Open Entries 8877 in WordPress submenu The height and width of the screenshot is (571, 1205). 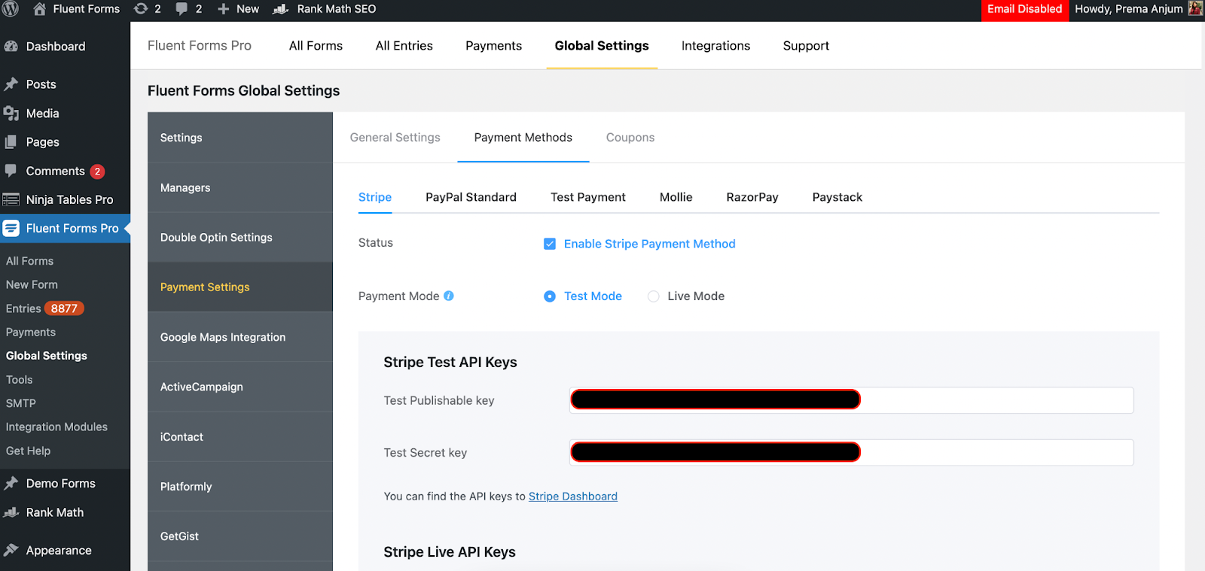(45, 308)
